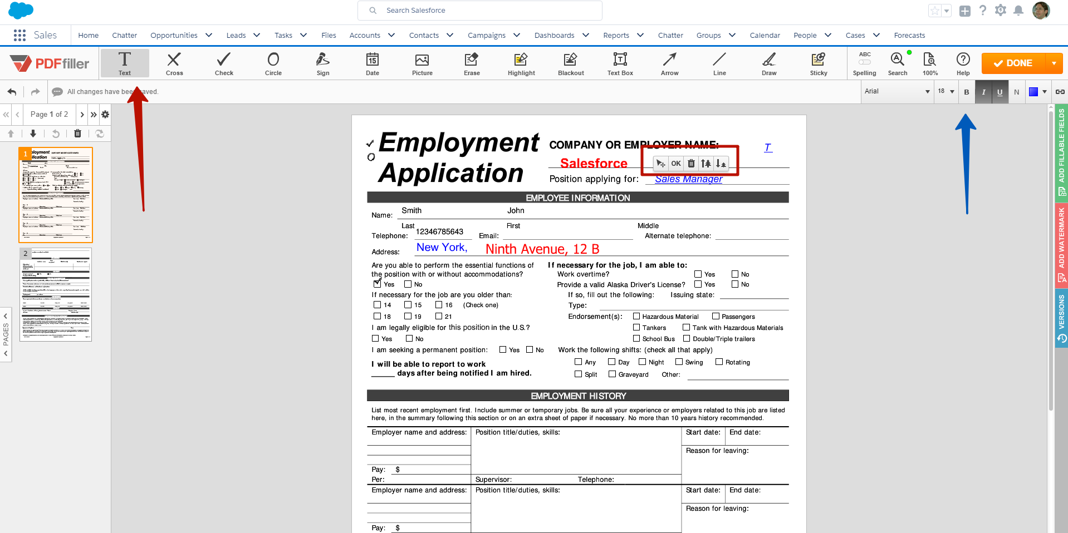Open the Sign tool
This screenshot has width=1068, height=533.
click(x=323, y=63)
